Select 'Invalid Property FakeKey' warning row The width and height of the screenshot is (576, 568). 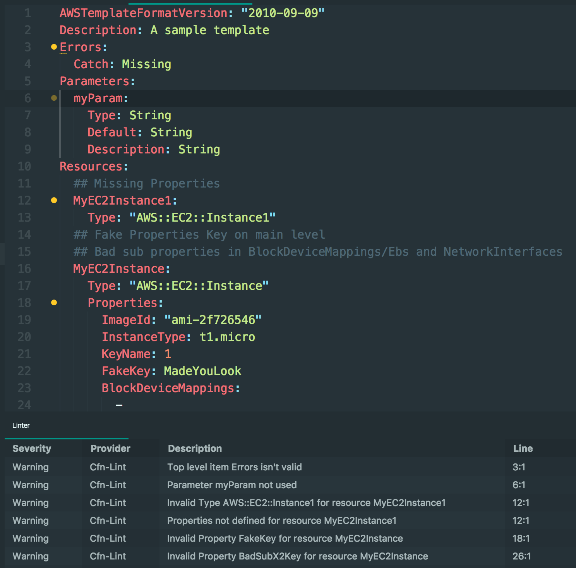(290, 538)
